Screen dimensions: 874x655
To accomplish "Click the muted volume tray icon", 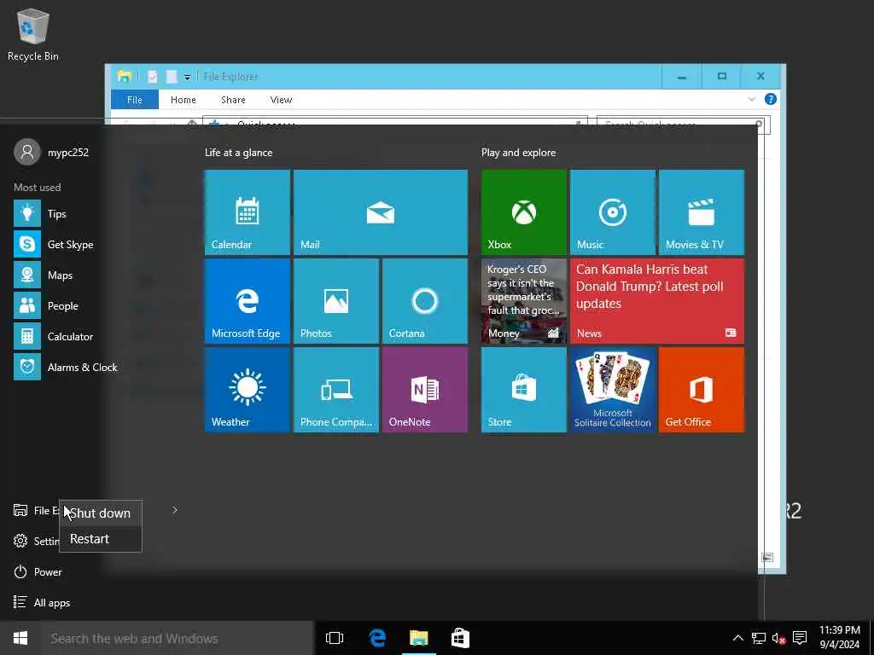I will [778, 638].
